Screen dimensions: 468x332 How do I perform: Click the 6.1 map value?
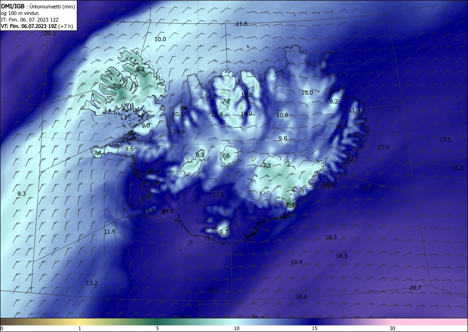[291, 205]
